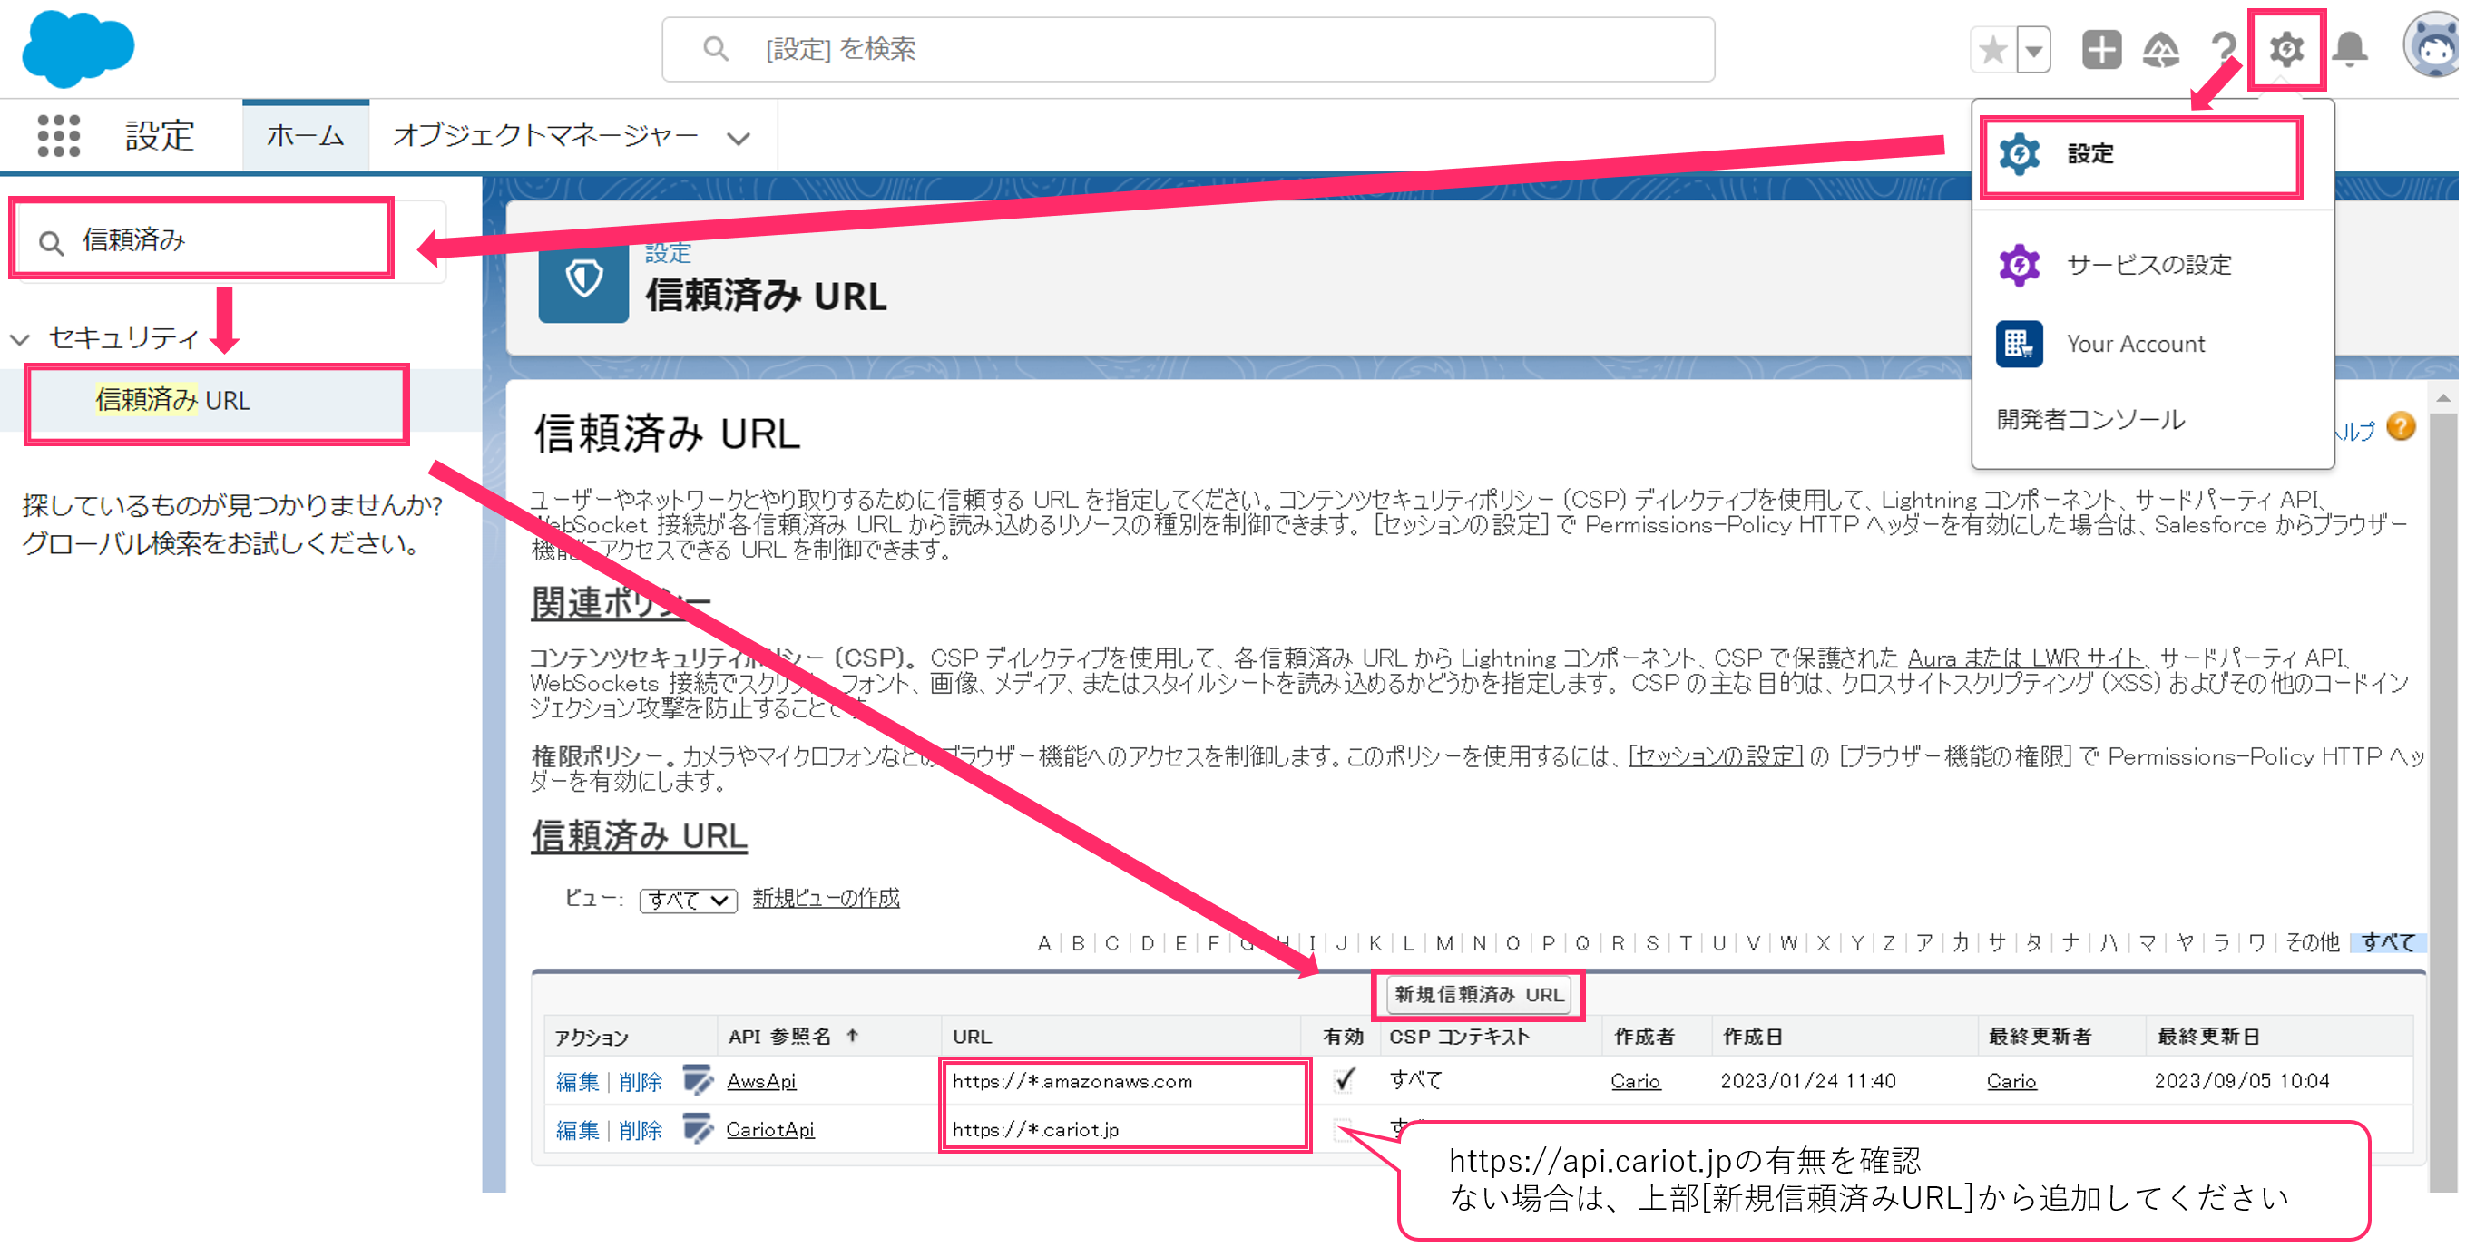The width and height of the screenshot is (2466, 1257).
Task: Click 削除 for the AwsApi row
Action: click(x=640, y=1082)
